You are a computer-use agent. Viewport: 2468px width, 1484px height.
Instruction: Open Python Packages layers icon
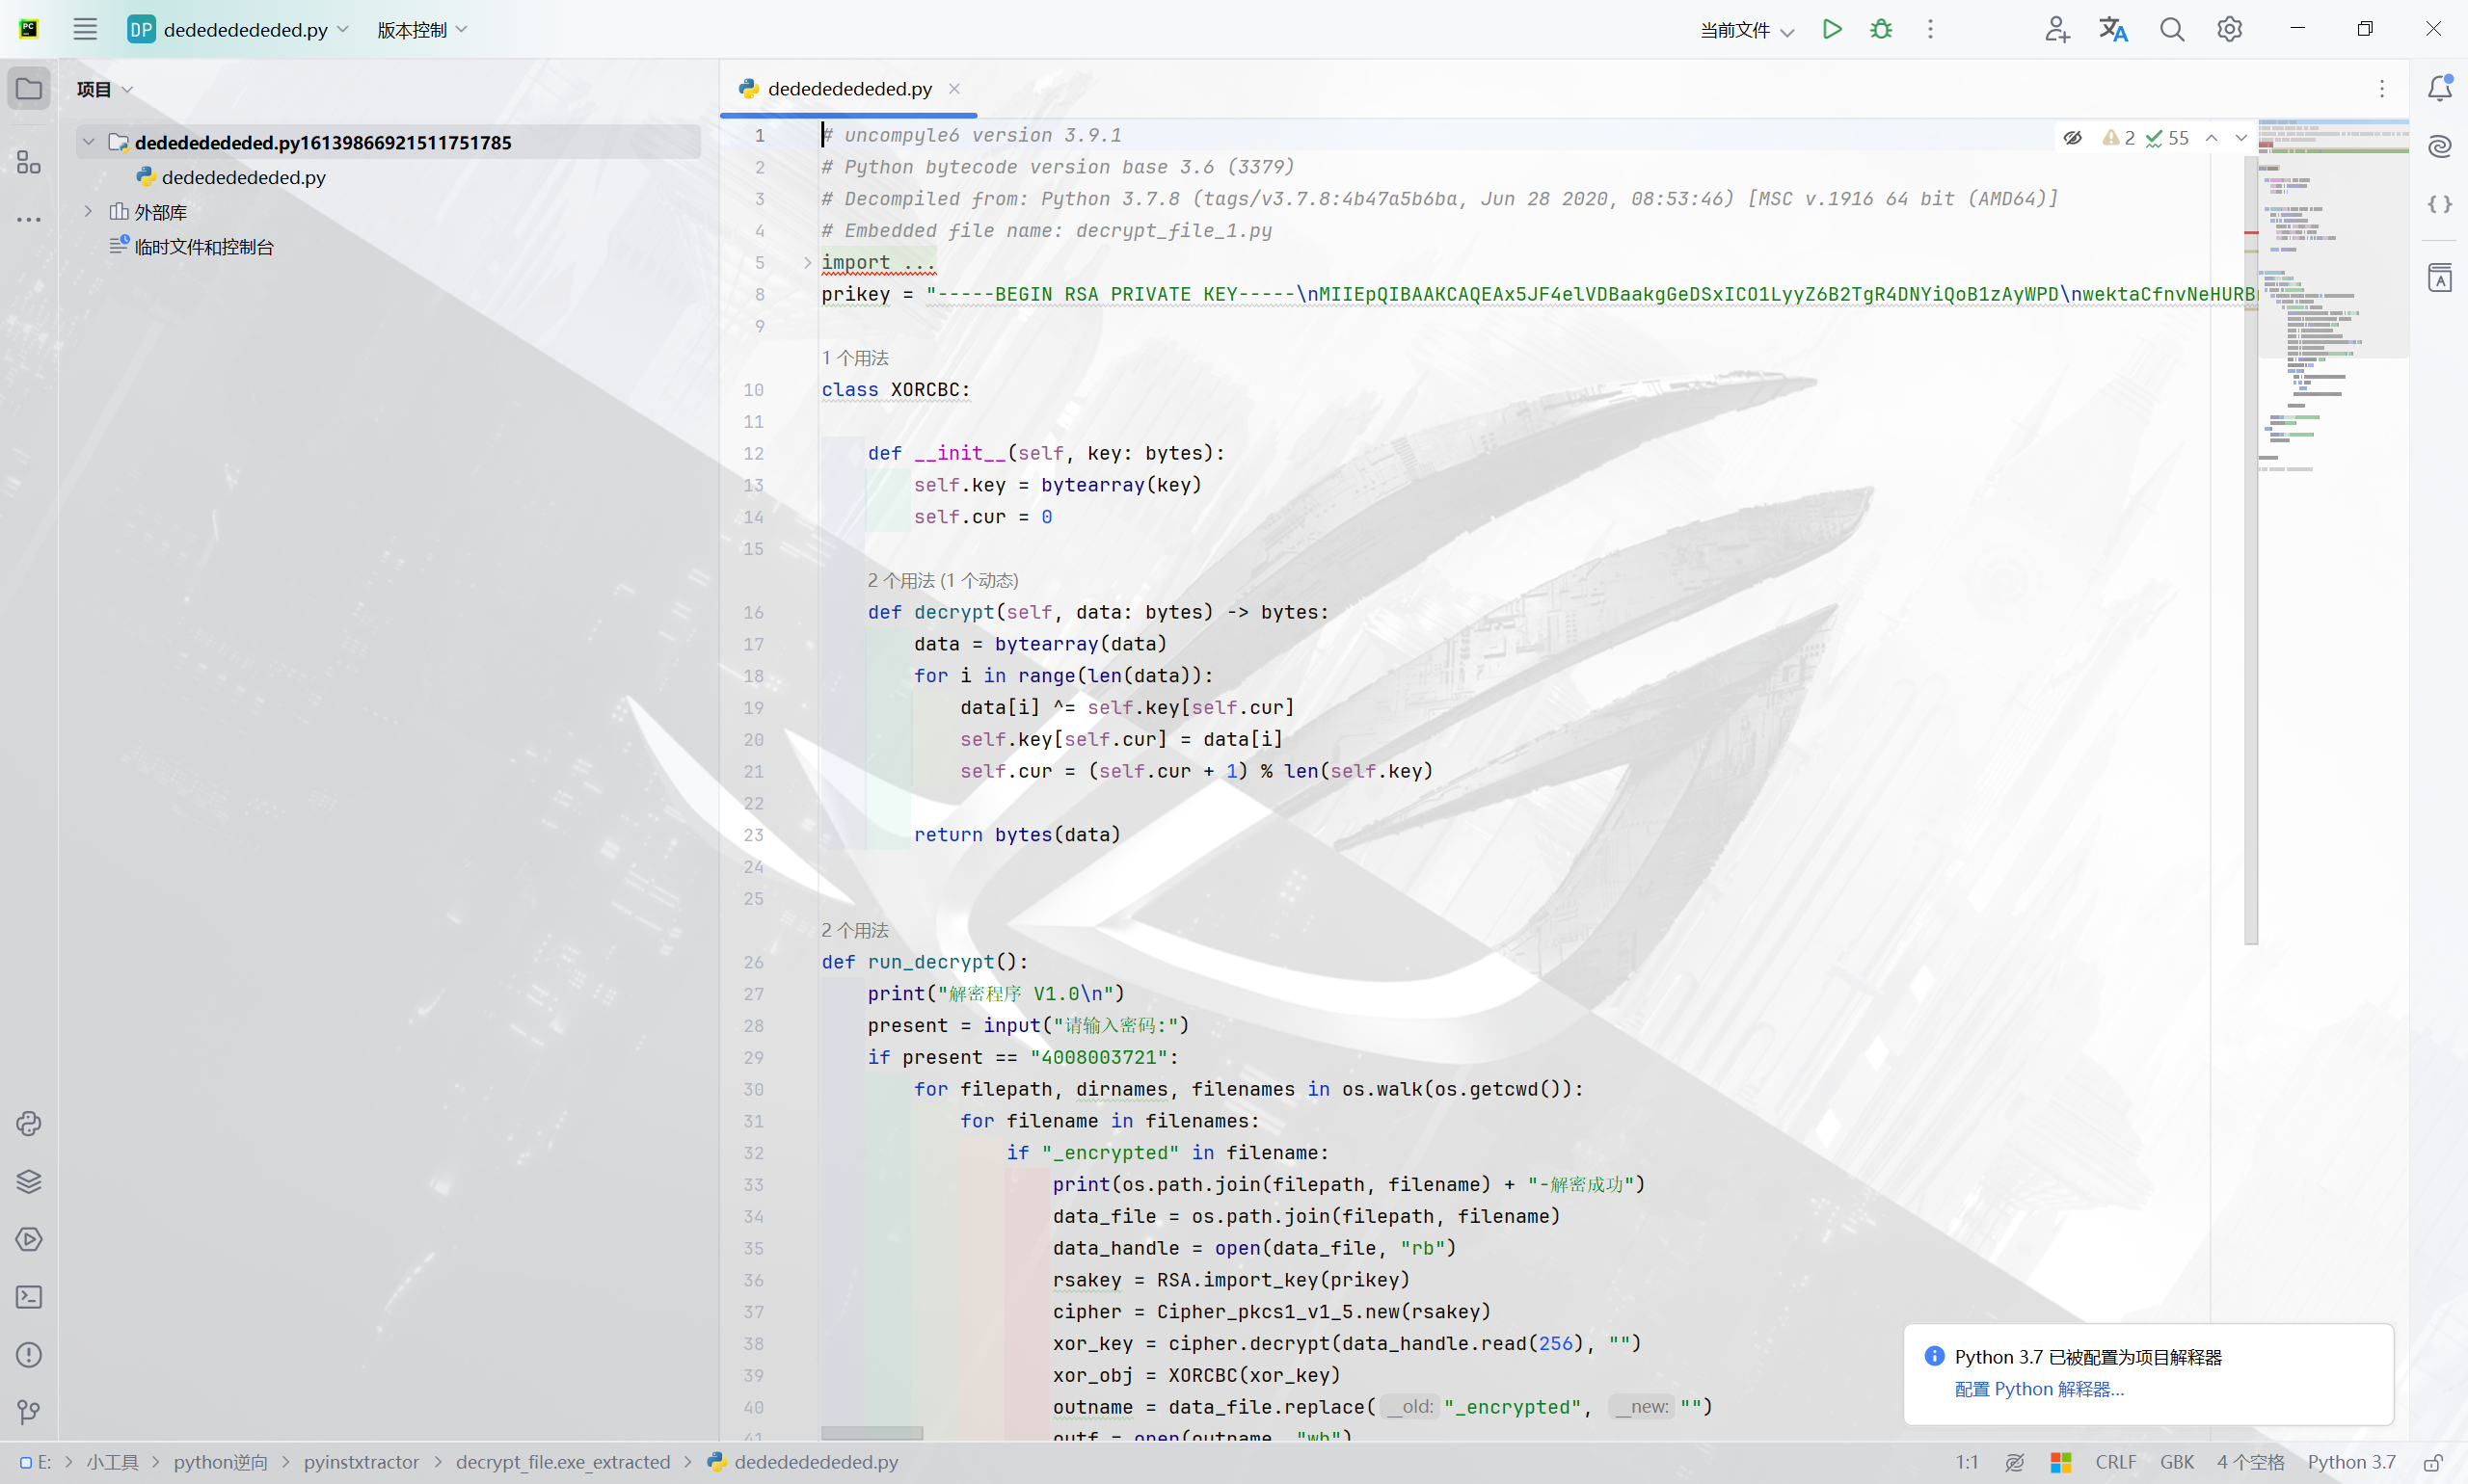tap(29, 1182)
